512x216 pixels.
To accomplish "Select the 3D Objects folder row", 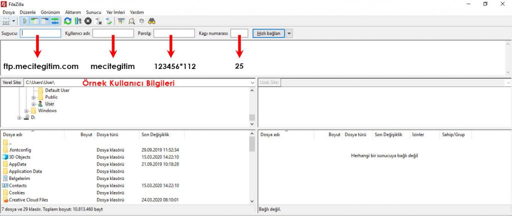I will click(125, 157).
